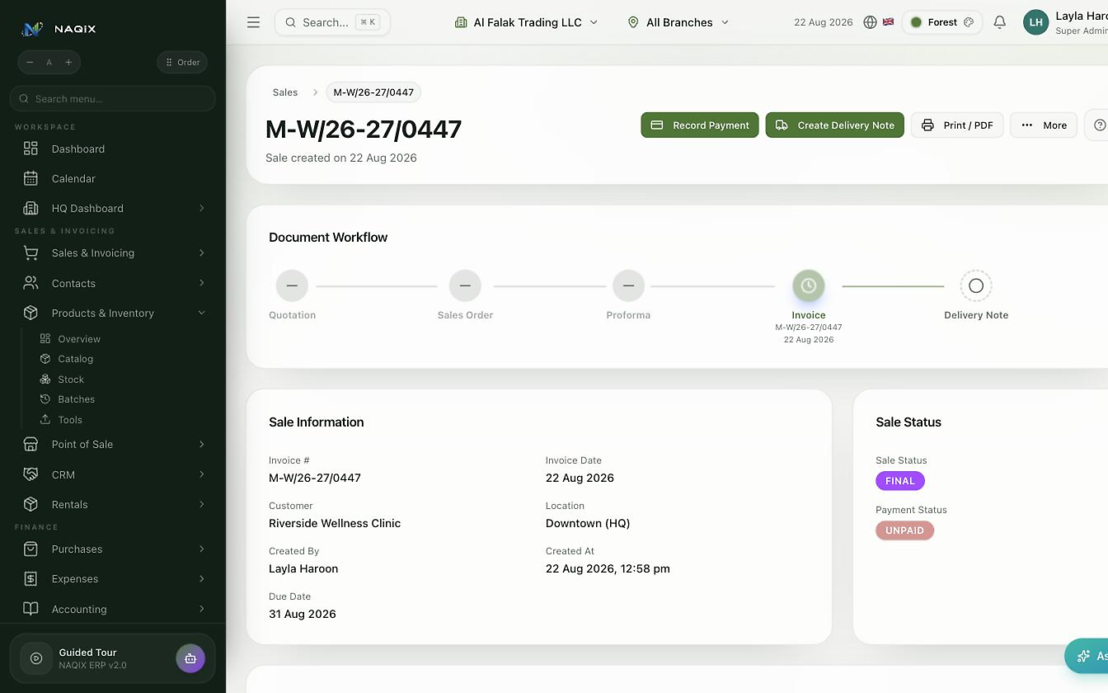
Task: Click the Order button in sidebar
Action: pos(182,62)
